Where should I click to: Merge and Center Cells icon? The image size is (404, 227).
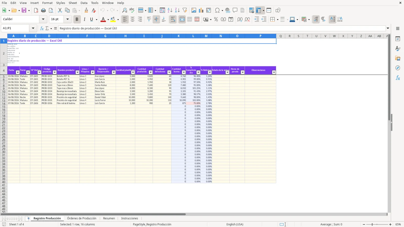tap(182, 19)
